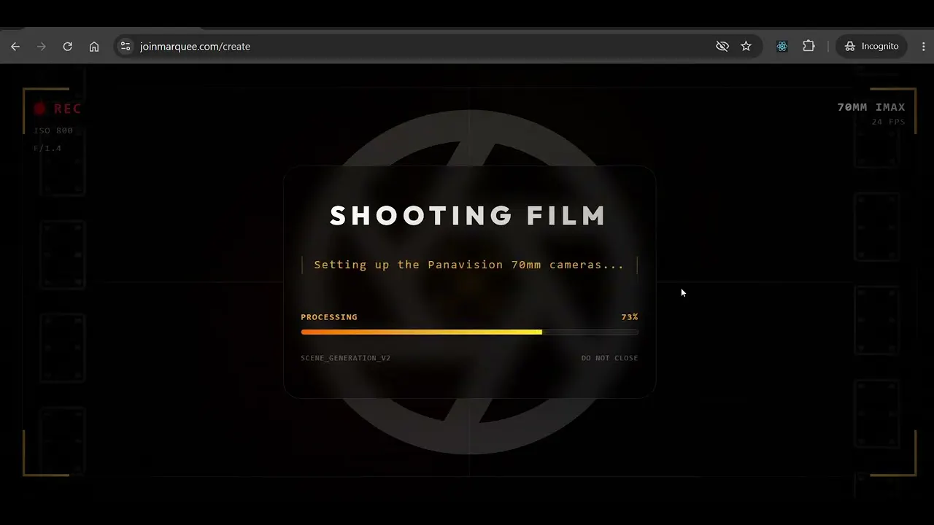Click the ISO 800 readout
The image size is (934, 525).
pyautogui.click(x=53, y=131)
